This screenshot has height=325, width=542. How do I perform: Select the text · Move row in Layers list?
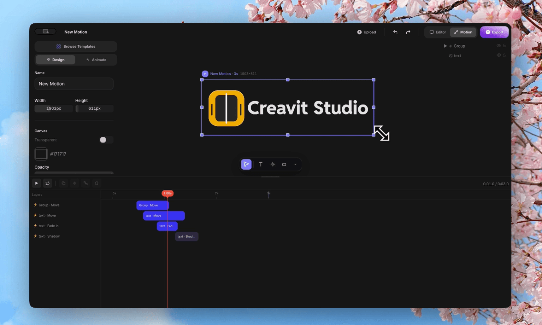[x=65, y=215]
